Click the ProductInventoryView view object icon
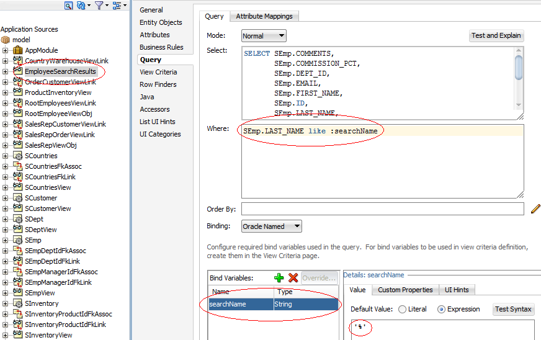 click(x=17, y=92)
